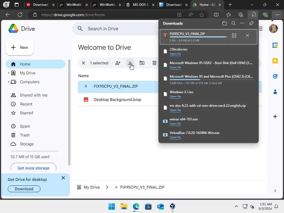Click Download Drive for desktop button

point(24,189)
